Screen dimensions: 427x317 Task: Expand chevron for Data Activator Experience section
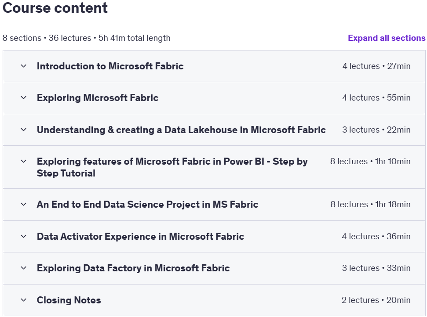(24, 236)
